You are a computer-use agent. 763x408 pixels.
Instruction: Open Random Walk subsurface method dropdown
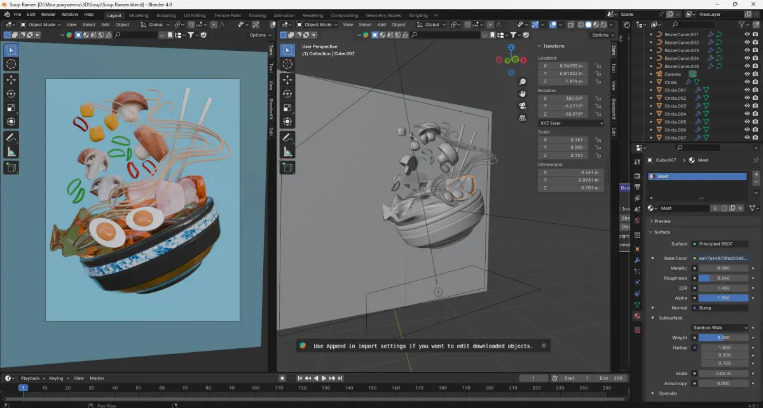point(720,327)
